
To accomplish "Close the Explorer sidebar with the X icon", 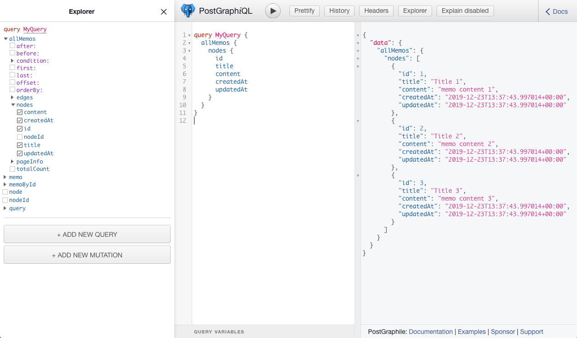I will (x=163, y=12).
